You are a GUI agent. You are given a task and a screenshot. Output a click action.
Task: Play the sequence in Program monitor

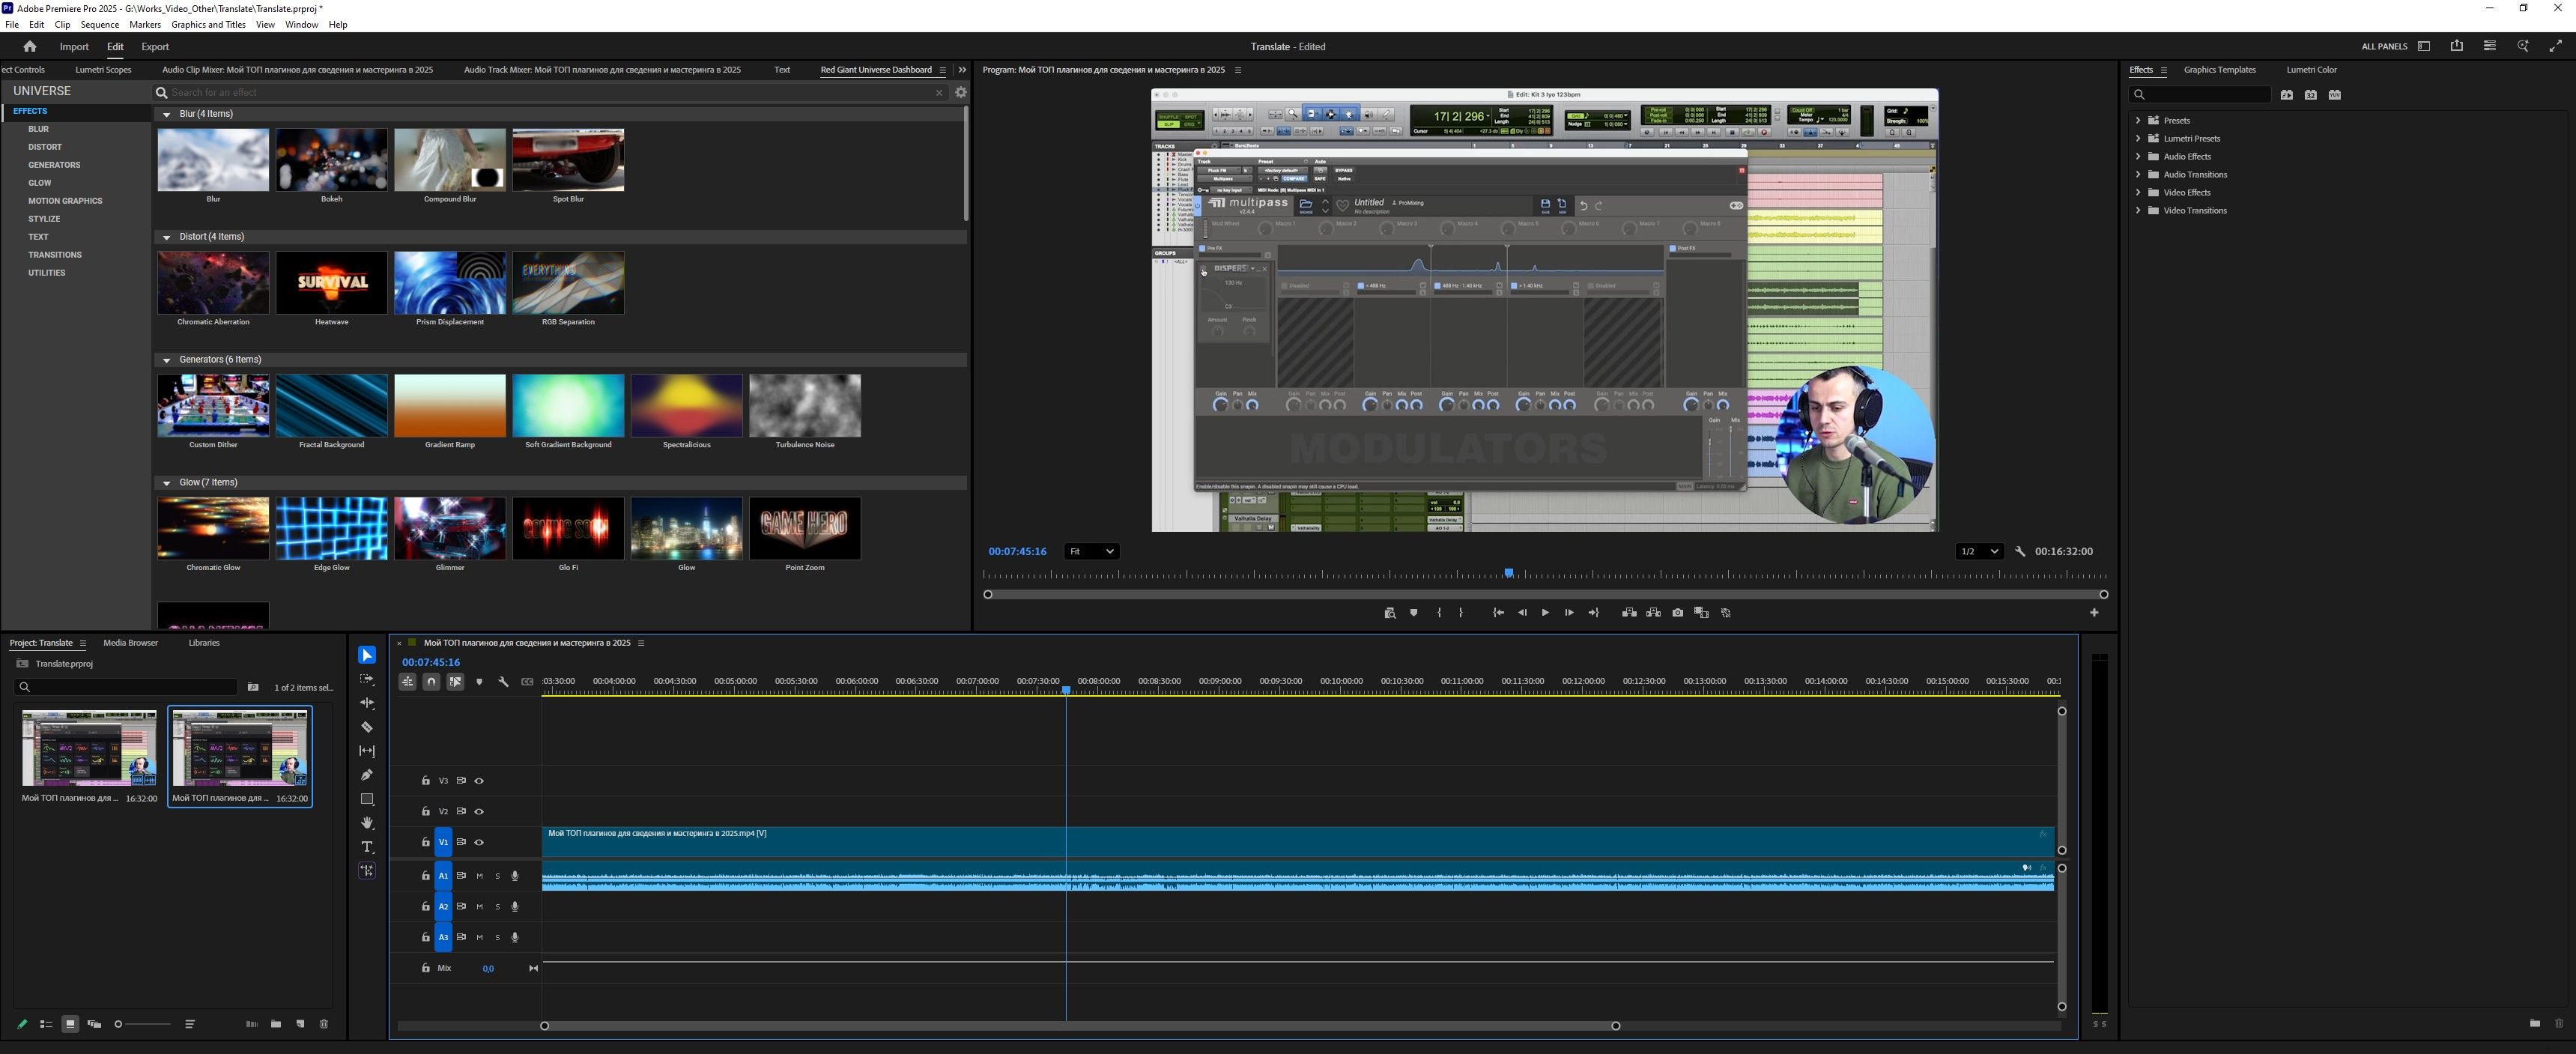point(1545,613)
